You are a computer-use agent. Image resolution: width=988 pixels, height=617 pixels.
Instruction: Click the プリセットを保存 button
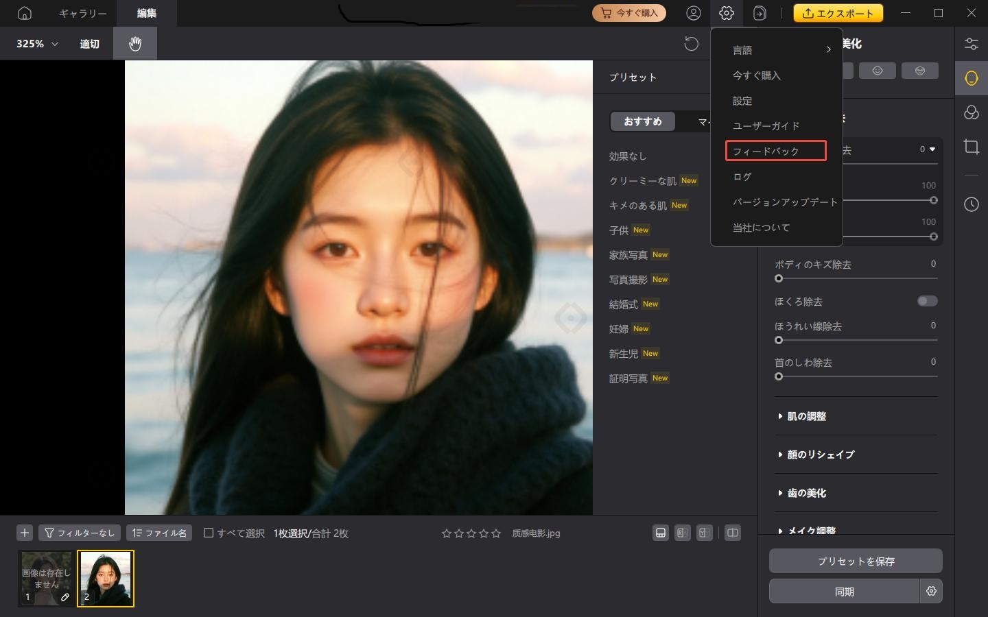click(x=856, y=561)
